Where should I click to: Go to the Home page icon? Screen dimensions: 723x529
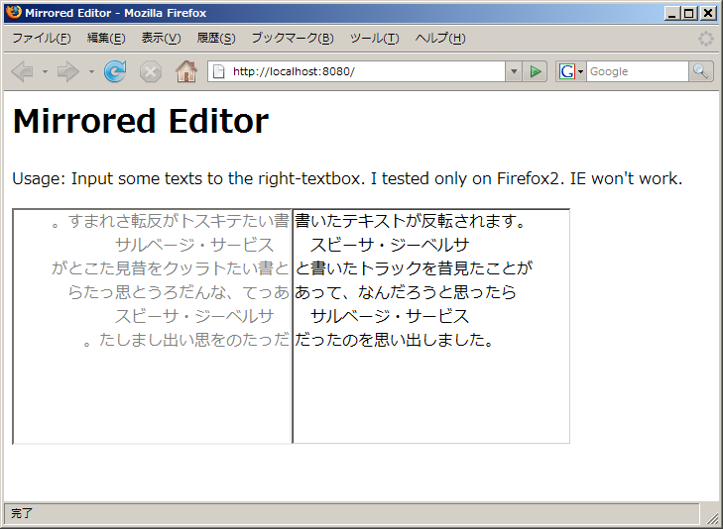tap(186, 72)
